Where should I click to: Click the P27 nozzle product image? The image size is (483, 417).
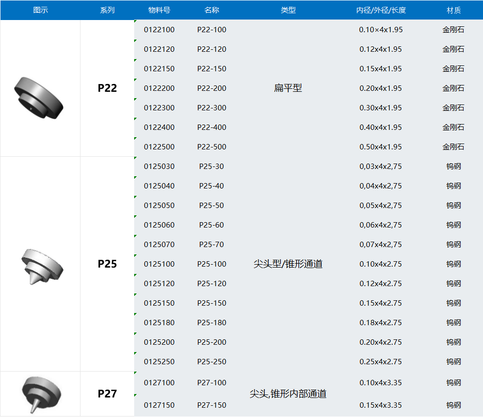[41, 394]
